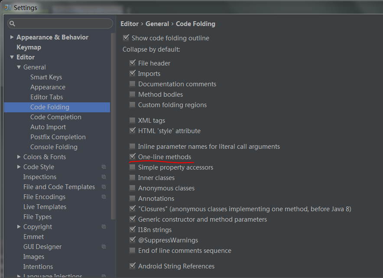This screenshot has height=278, width=383.
Task: Uncheck I18n strings checkbox
Action: click(133, 229)
